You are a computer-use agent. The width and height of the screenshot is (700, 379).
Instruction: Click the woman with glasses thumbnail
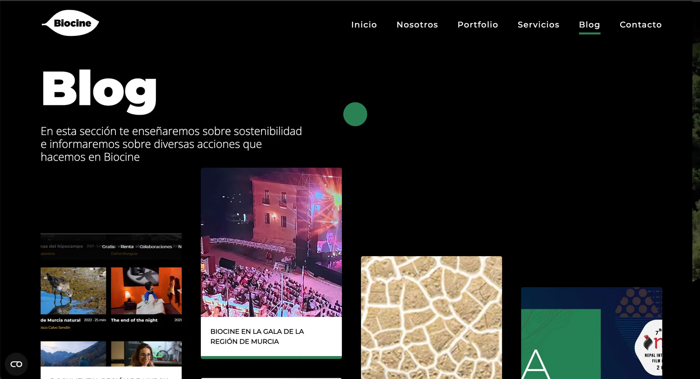coord(146,354)
